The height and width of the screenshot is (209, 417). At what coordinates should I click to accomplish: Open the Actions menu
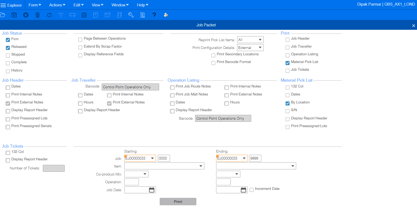pyautogui.click(x=57, y=5)
